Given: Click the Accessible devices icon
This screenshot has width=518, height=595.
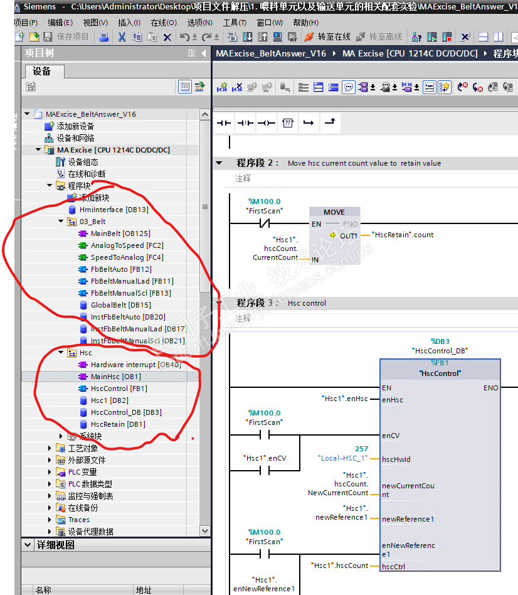Looking at the screenshot, I should [416, 37].
